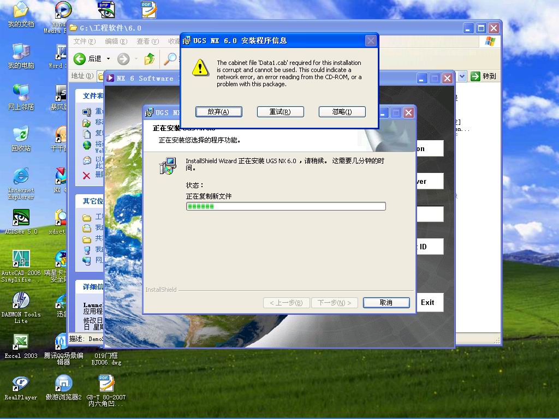Open 回收站 recycle bin icon
This screenshot has width=559, height=419.
[21, 139]
